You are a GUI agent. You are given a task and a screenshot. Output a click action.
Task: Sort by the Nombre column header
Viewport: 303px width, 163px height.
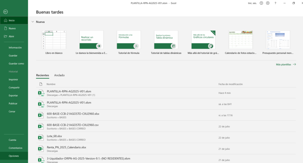point(51,84)
